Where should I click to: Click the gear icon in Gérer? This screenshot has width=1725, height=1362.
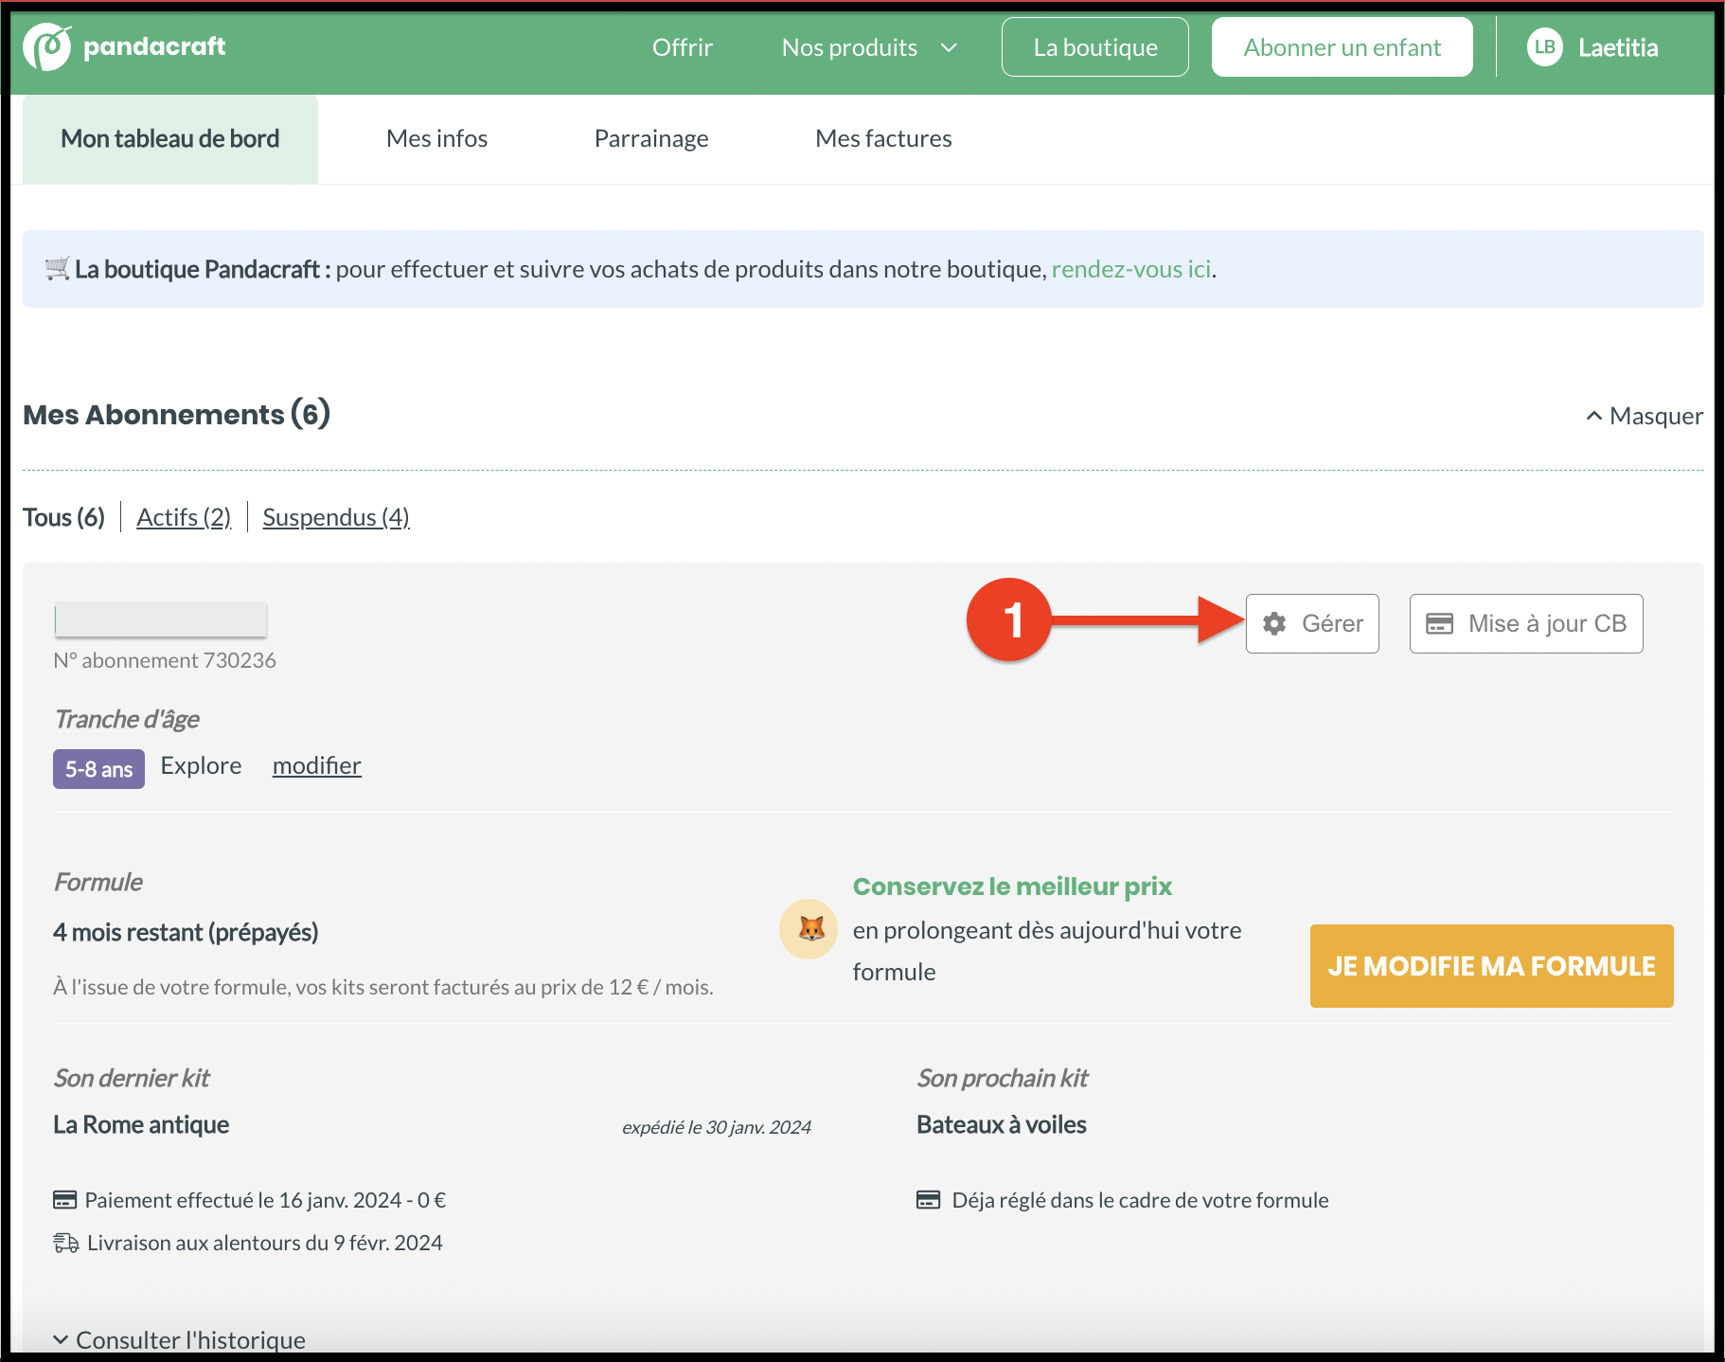click(x=1274, y=623)
